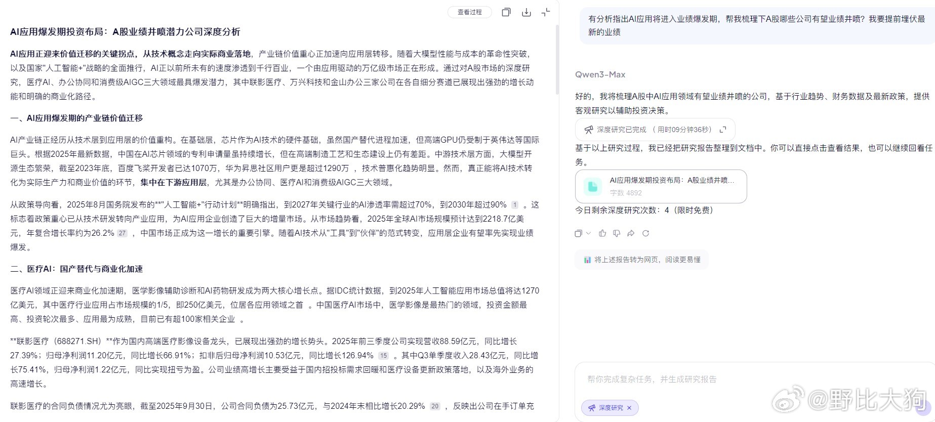Open the report document card with 字数 4892
This screenshot has width=935, height=422.
(661, 186)
